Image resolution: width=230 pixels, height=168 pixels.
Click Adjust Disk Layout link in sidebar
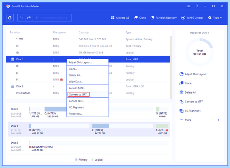[x=195, y=74]
